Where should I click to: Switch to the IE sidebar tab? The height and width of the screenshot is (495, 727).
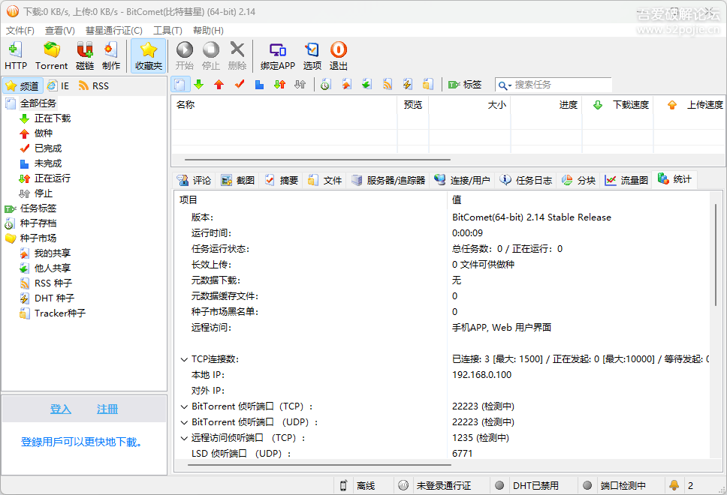click(59, 85)
